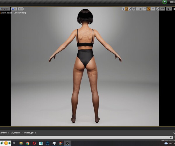Screen dimensions: 175x146
Task: Toggle rotation snapping triangle icon
Action: [149, 9]
